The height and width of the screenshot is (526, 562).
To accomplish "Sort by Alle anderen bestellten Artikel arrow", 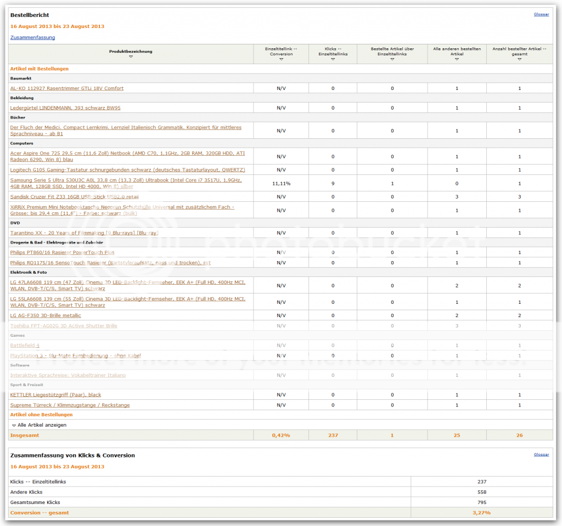I will coord(457,59).
